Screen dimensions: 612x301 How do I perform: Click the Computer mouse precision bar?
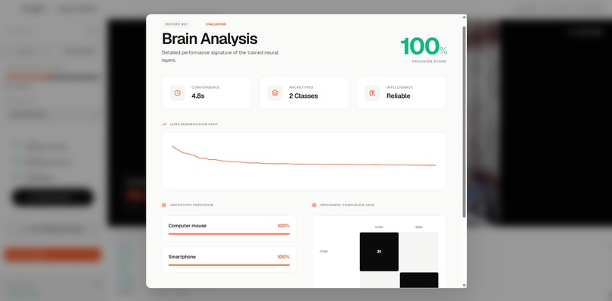[229, 234]
